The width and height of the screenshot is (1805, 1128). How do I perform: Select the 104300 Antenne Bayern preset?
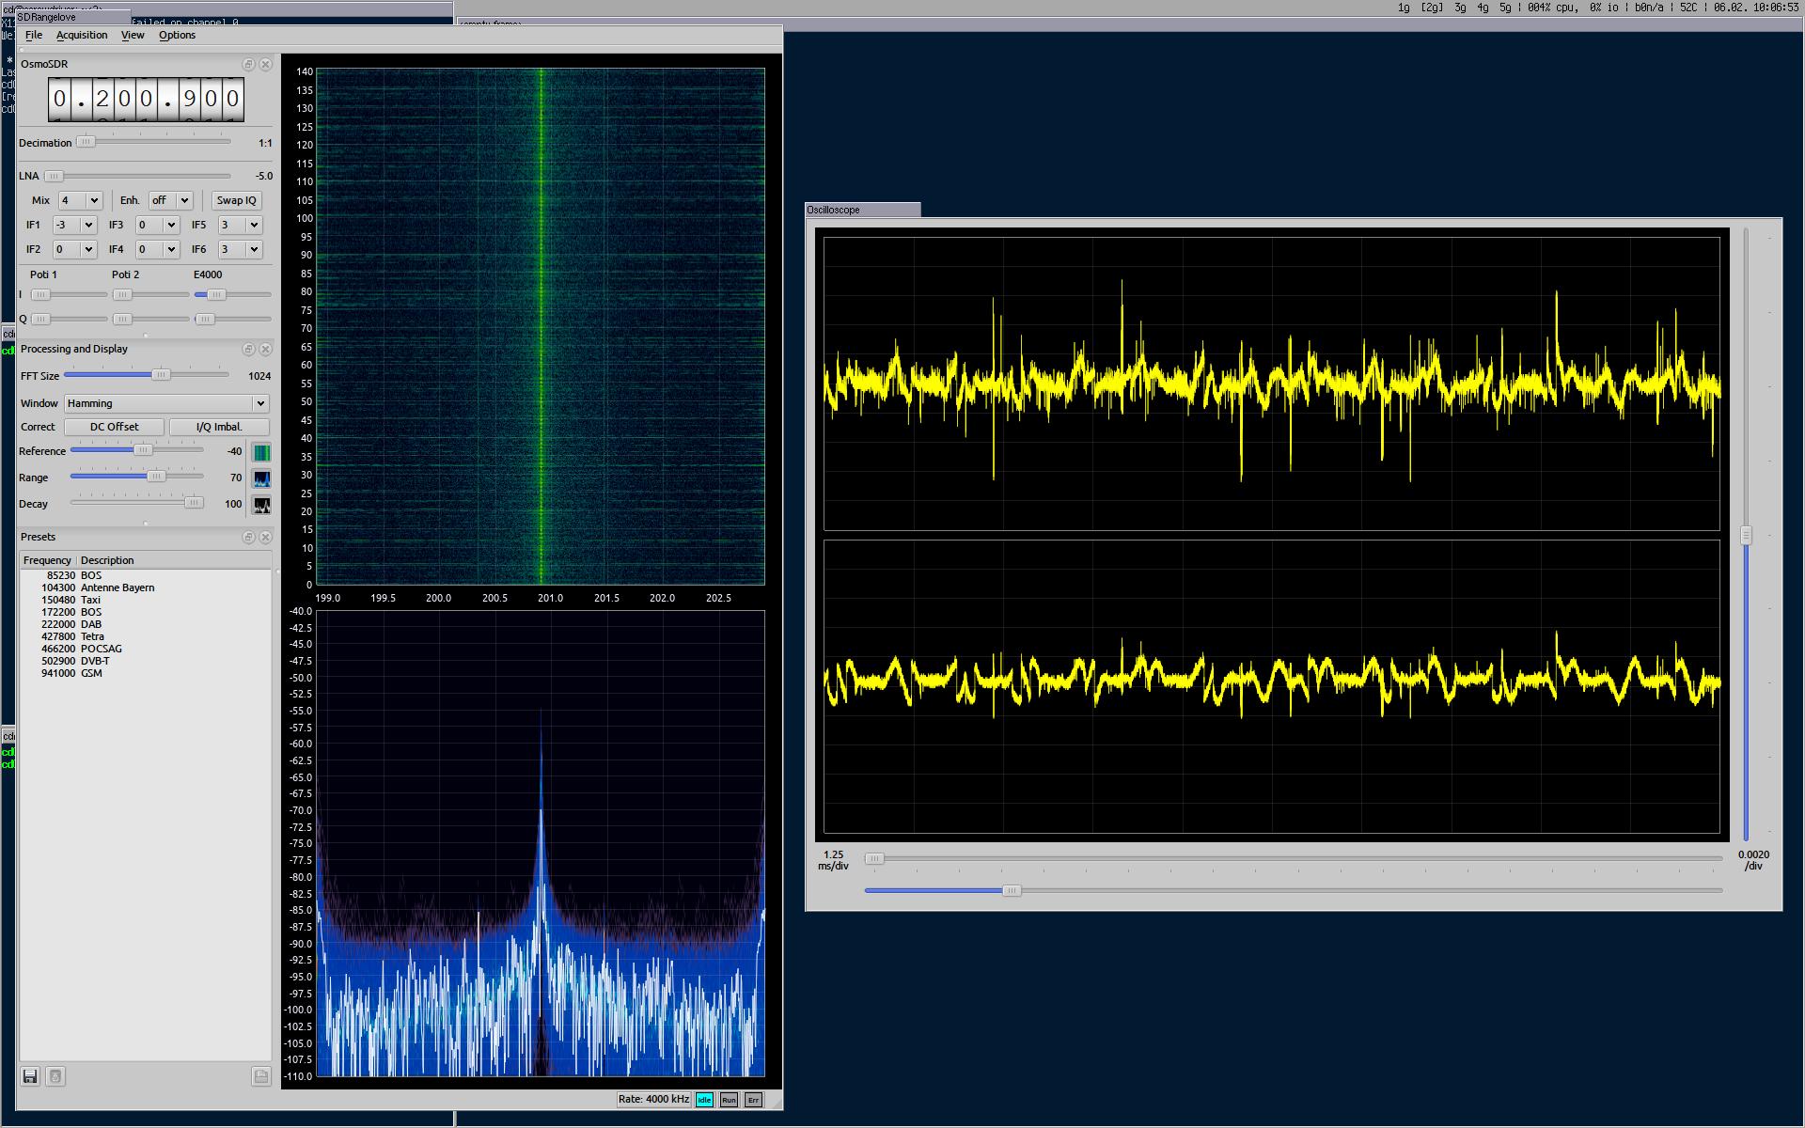click(x=145, y=587)
